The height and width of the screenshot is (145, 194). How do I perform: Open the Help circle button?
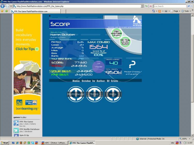point(113,94)
